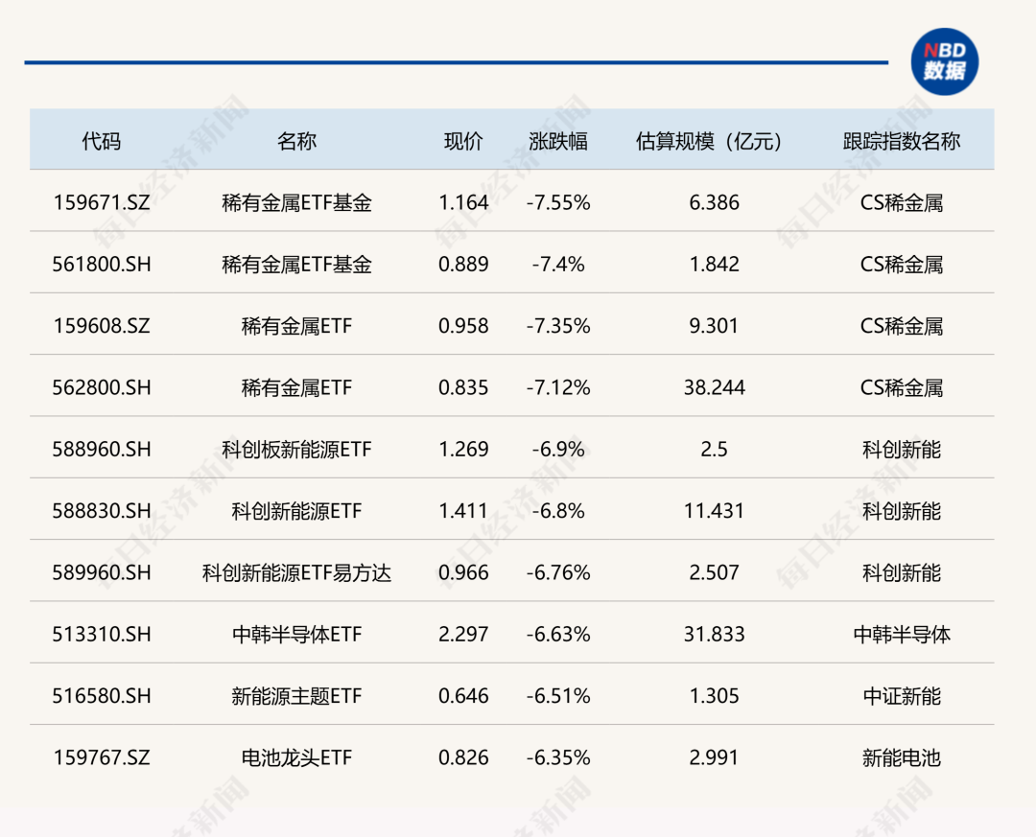Click the 涨跌幅 column header
Screen dimensions: 1036x837
pyautogui.click(x=557, y=139)
